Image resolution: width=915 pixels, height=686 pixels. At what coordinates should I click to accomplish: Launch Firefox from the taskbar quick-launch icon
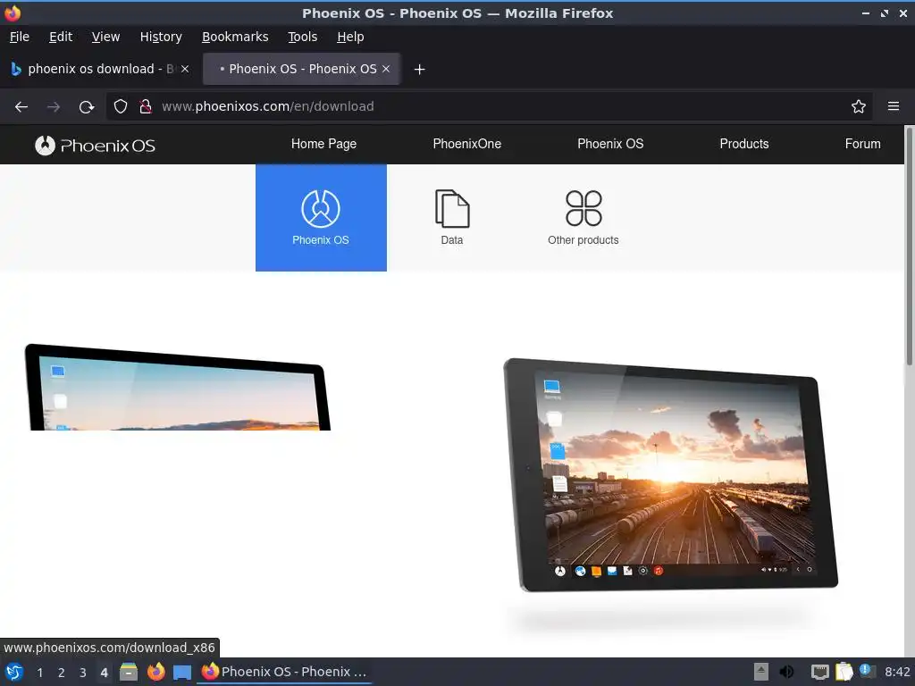(x=155, y=672)
